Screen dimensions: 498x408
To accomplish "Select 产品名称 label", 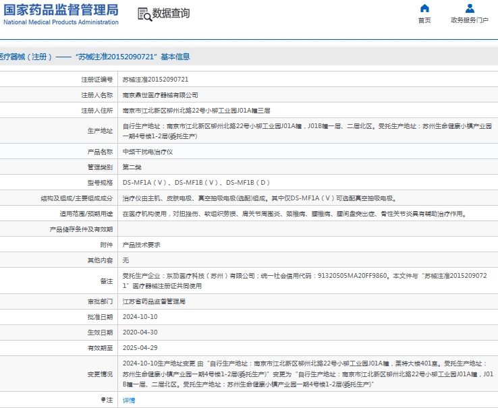I will [100, 152].
